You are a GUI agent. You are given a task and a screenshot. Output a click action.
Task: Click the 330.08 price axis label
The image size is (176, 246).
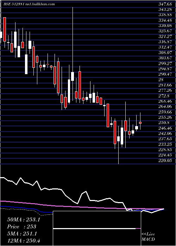tap(165, 26)
